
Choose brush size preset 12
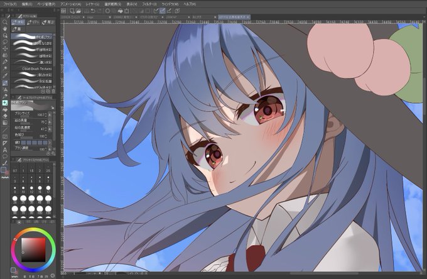tap(31, 189)
